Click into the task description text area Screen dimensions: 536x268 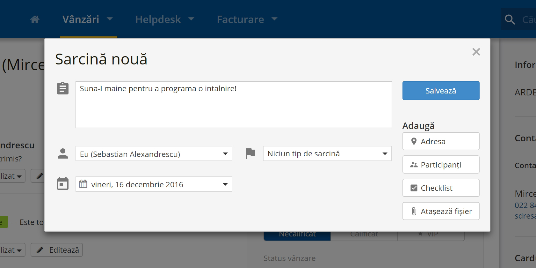pos(234,105)
